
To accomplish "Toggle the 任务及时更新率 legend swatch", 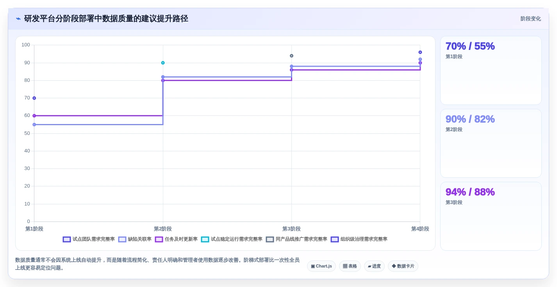I will pos(159,239).
